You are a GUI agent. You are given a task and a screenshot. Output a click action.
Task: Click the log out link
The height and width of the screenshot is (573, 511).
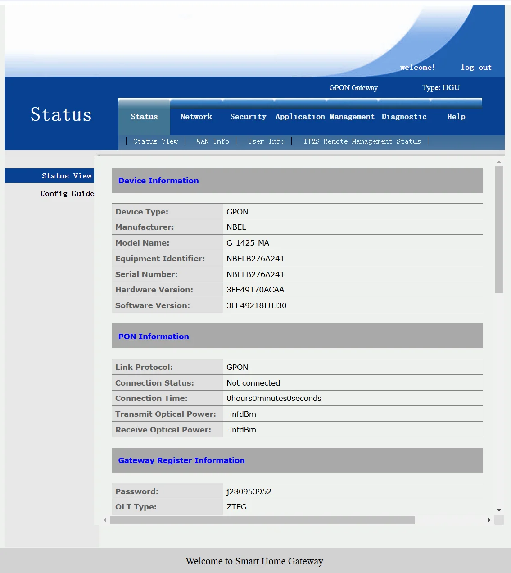click(x=476, y=68)
